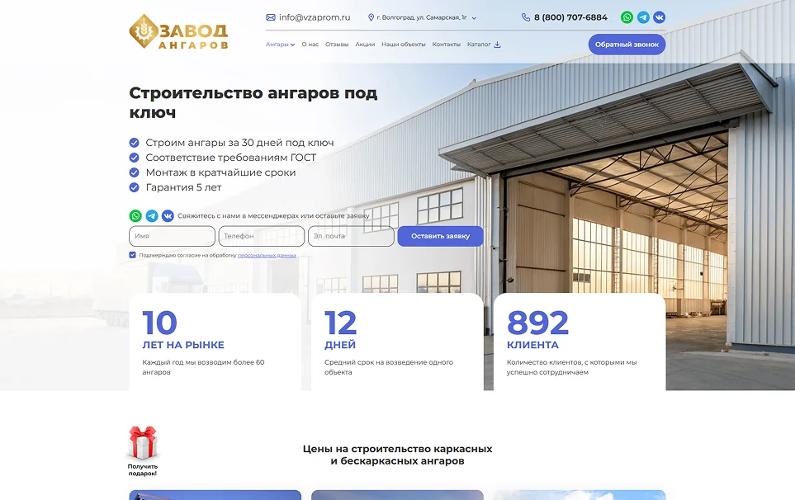Focus the Телефон input field
Viewport: 795px width, 500px height.
click(x=261, y=236)
